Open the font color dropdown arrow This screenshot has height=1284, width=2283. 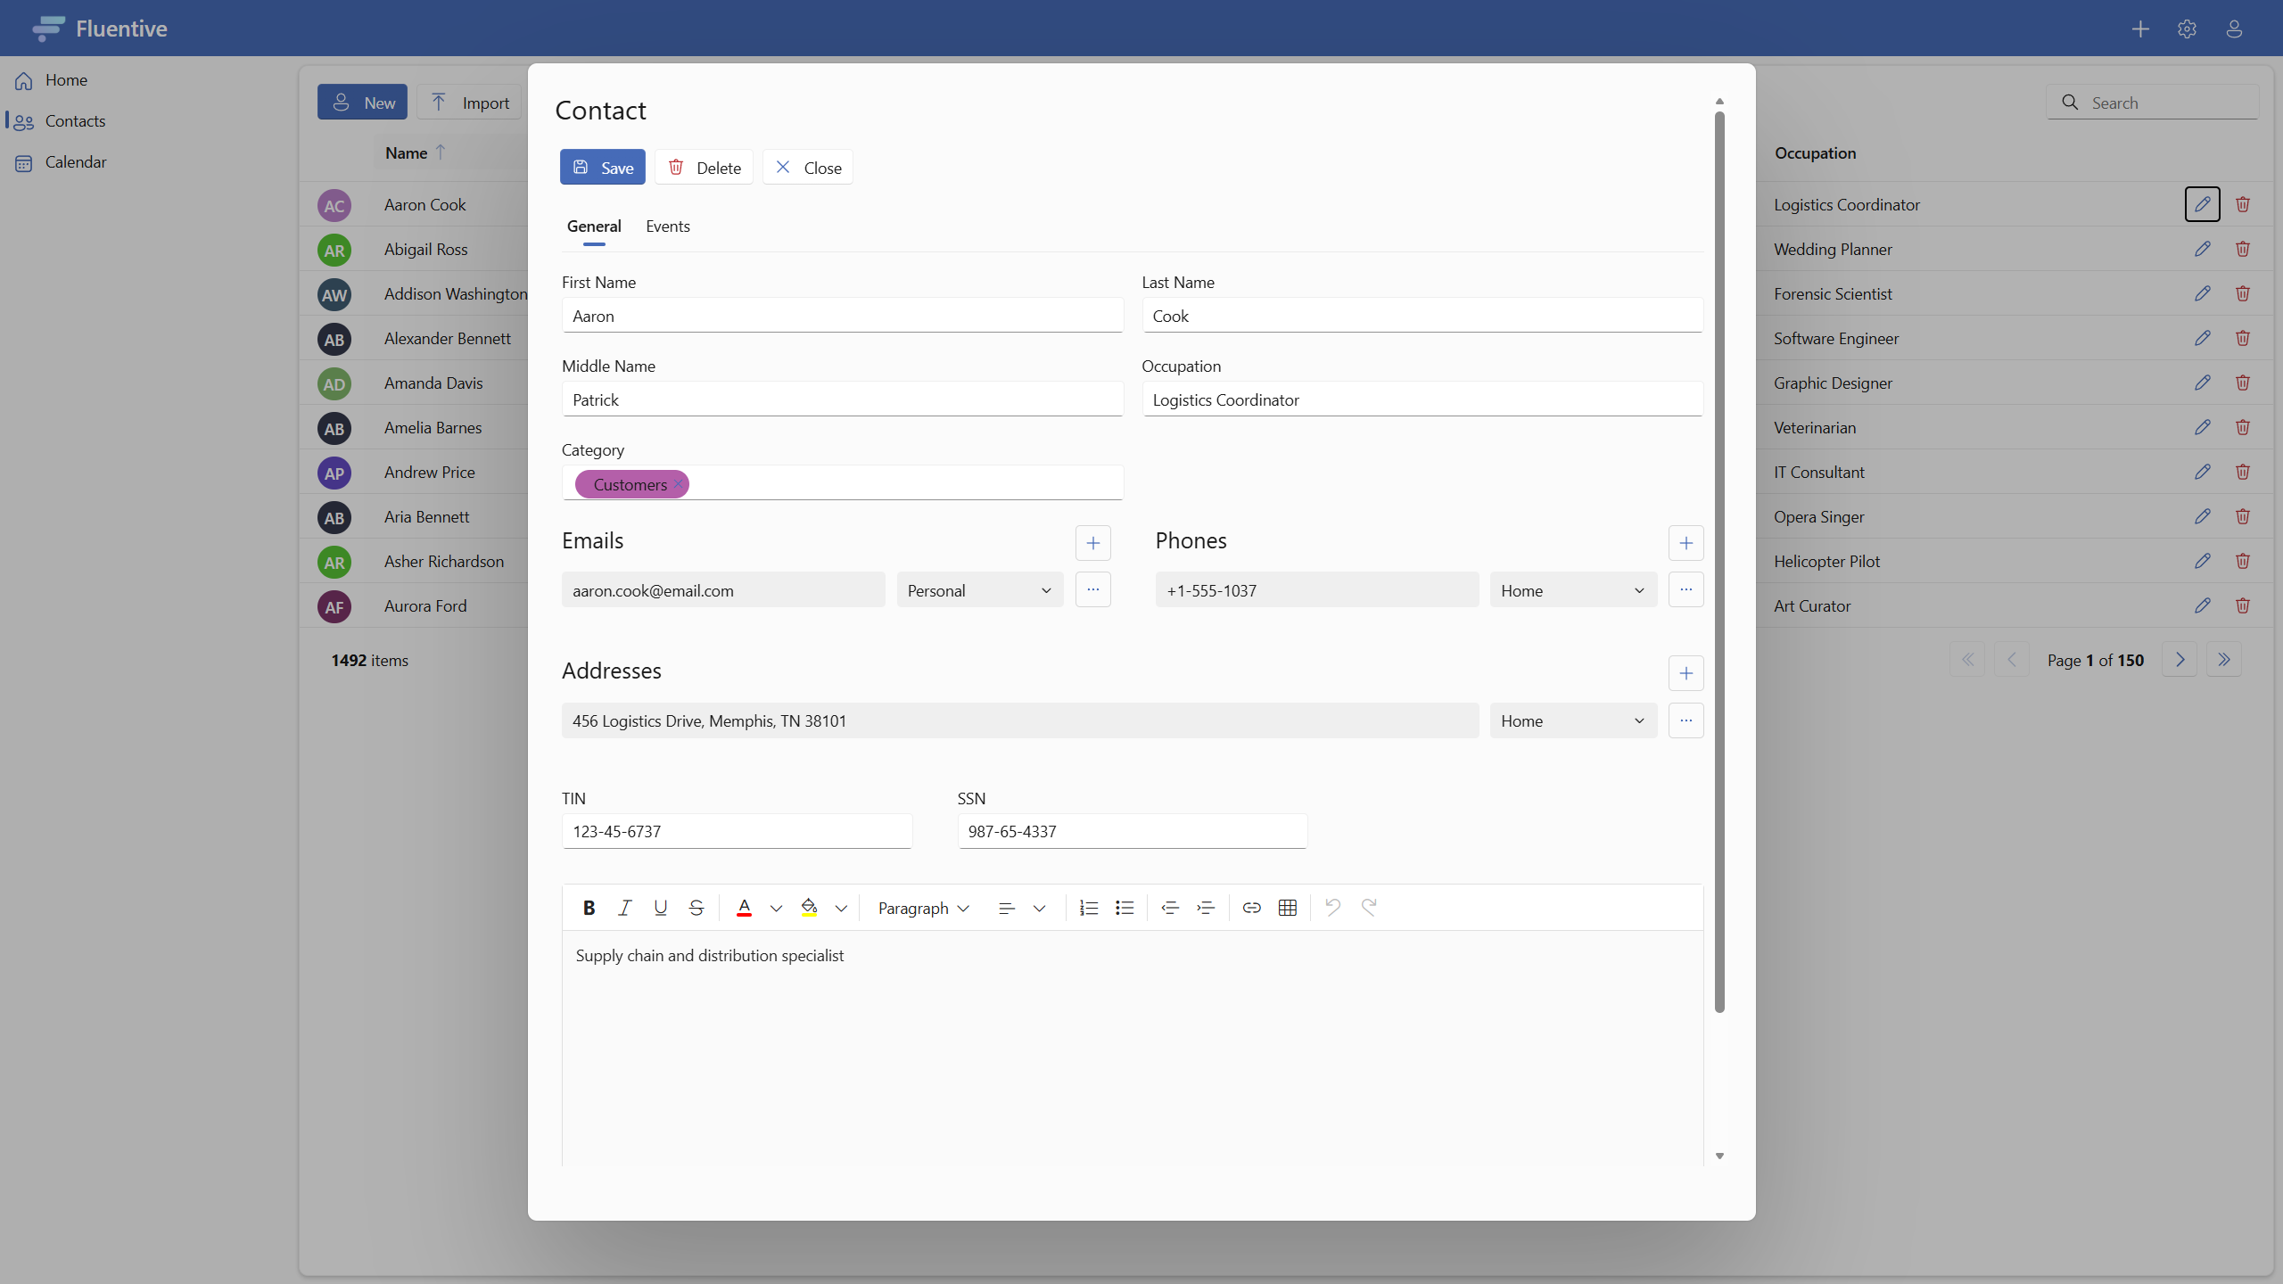tap(776, 908)
